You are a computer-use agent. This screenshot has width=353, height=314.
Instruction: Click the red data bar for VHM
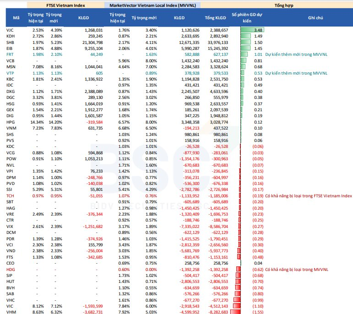pos(234,311)
